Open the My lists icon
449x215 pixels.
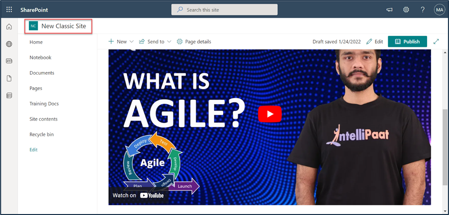[9, 96]
